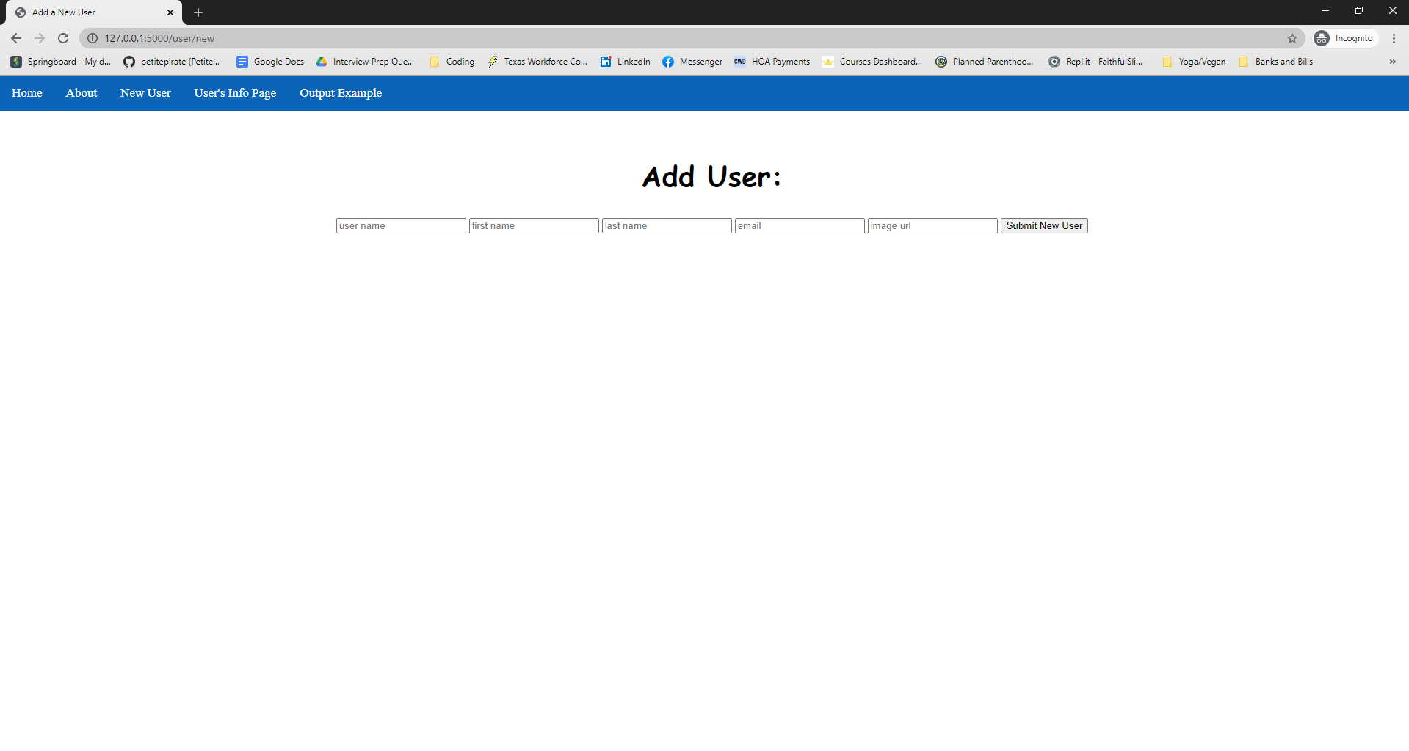The width and height of the screenshot is (1409, 751).
Task: Focus the image url input field
Action: (932, 226)
